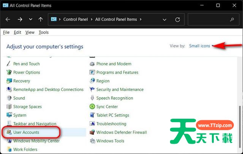Open the Programs and Features link
243x154 pixels.
coord(117,72)
